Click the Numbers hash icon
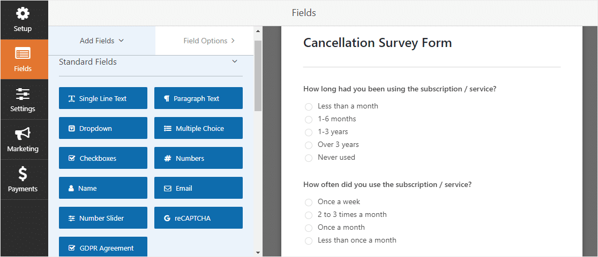The height and width of the screenshot is (257, 598). point(167,159)
